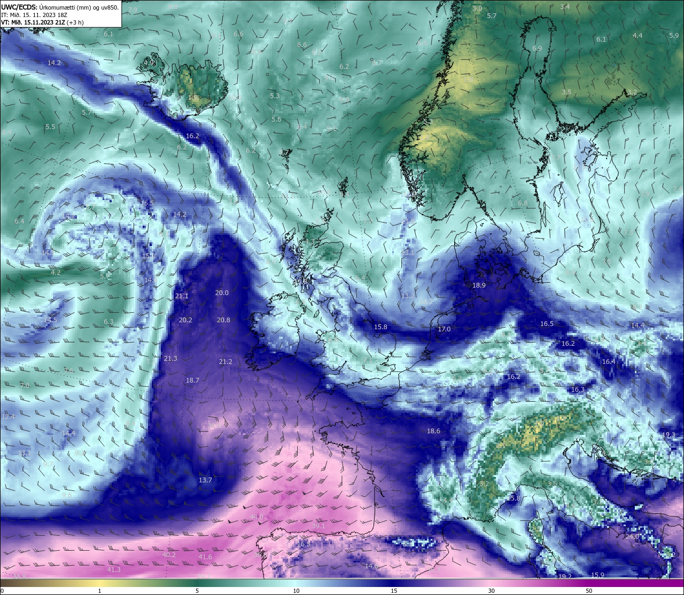Select the 5.5 value label

click(50, 127)
